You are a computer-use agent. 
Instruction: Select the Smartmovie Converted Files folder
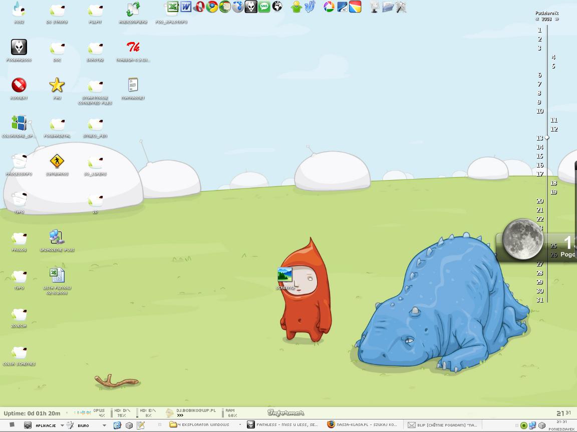click(95, 91)
